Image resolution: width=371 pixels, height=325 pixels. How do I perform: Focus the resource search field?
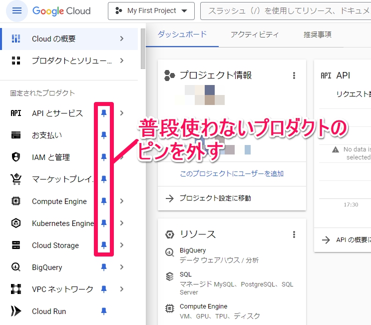tap(286, 11)
